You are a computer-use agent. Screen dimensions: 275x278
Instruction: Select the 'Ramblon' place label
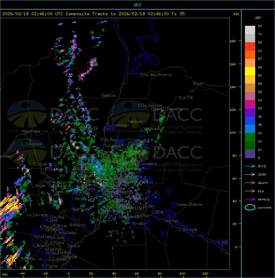tap(108, 95)
